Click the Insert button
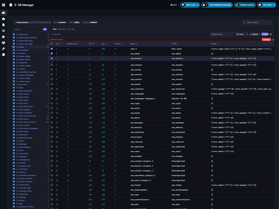279x209 pixels. point(265,34)
